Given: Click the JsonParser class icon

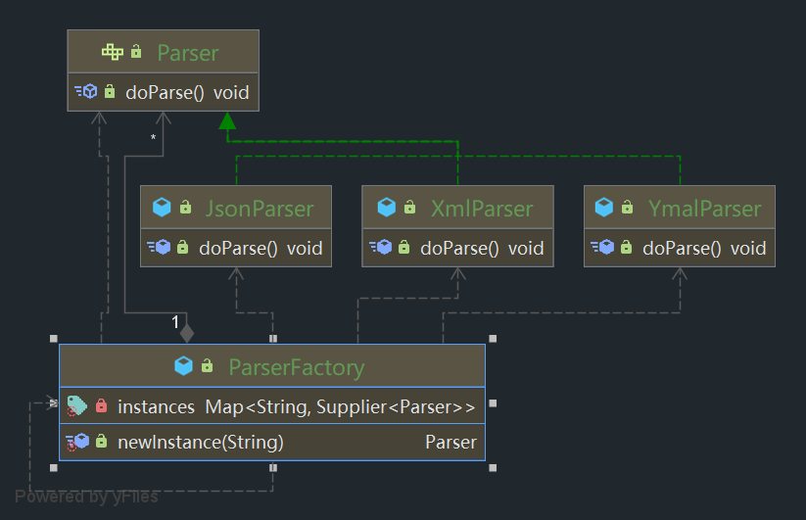Looking at the screenshot, I should [x=162, y=208].
